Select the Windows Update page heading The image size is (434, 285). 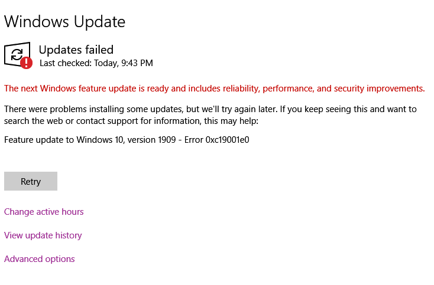click(x=64, y=22)
